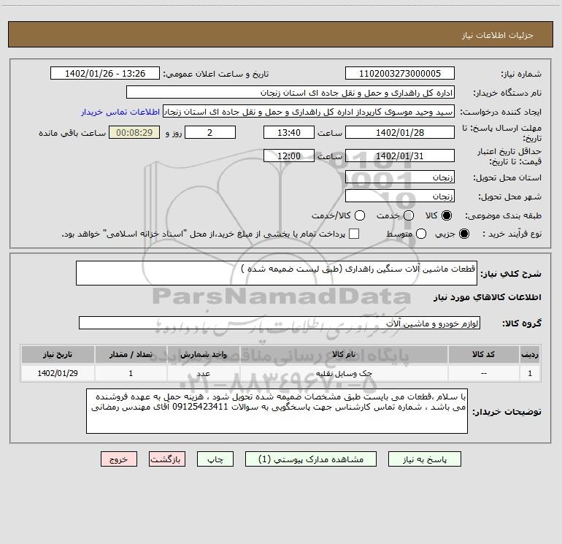562x544 pixels.
Task: Click the announcement date field 1402/01/26 - 13:26
Action: [105, 73]
